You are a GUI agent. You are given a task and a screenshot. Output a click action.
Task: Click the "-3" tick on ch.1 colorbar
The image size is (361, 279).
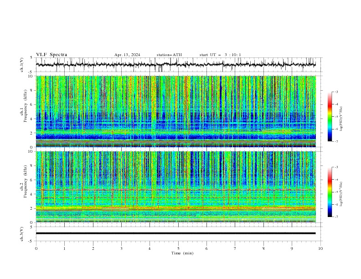(336, 92)
